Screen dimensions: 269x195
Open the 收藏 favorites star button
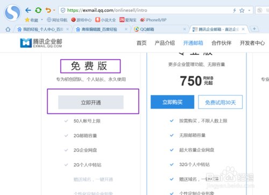point(32,20)
